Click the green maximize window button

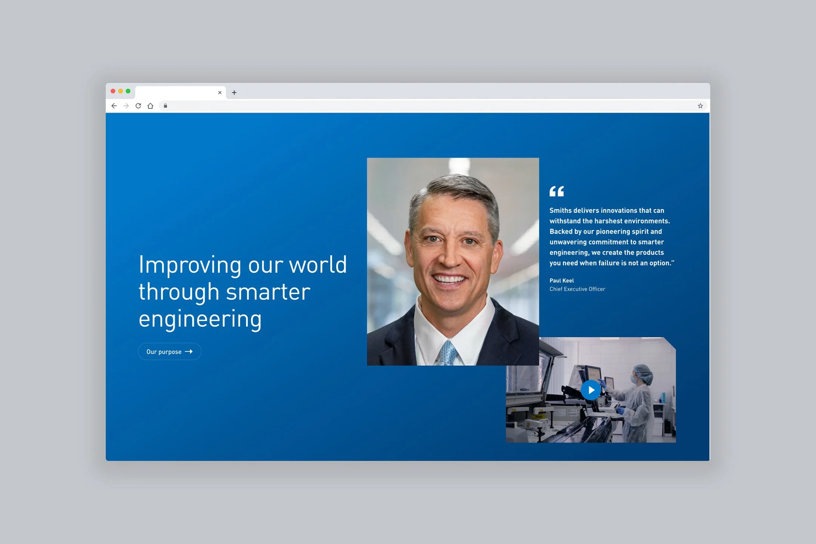pyautogui.click(x=128, y=91)
